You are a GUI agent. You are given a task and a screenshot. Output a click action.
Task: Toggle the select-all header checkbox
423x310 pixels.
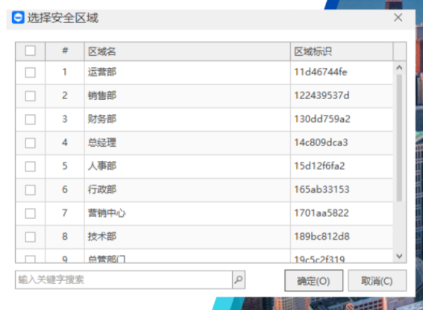(30, 51)
